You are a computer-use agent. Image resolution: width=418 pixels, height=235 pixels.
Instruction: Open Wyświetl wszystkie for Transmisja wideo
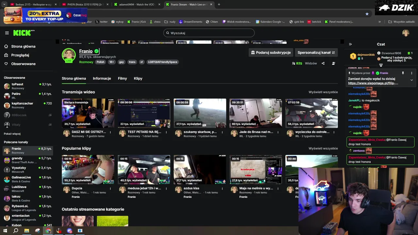(x=323, y=92)
